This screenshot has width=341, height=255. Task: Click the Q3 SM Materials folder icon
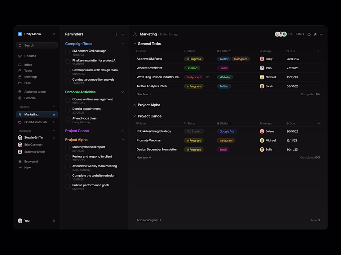(x=20, y=122)
